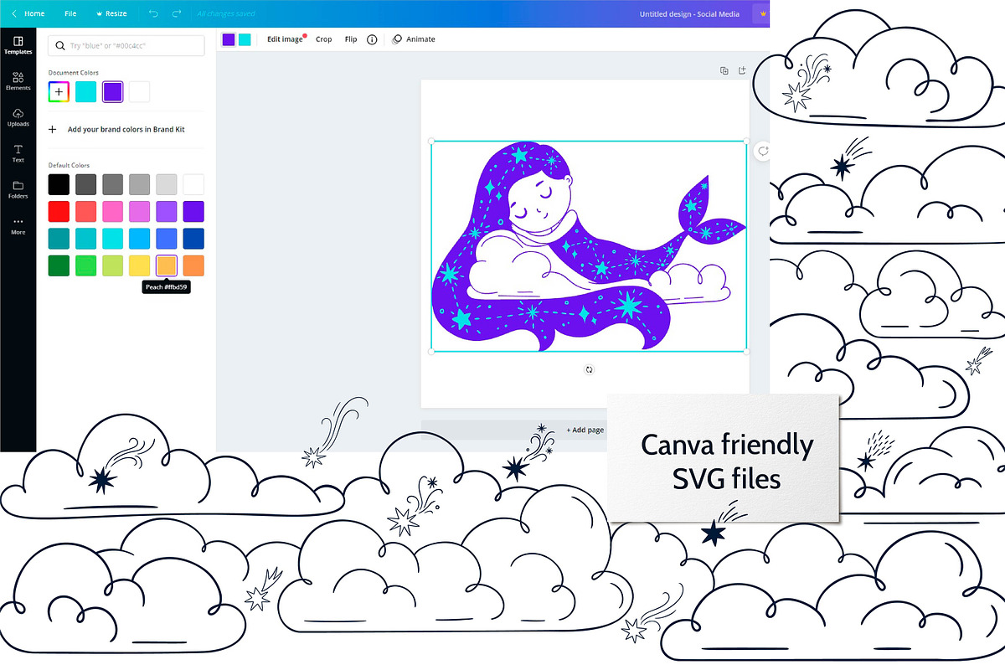Choose the Peach #ffbd59 swatch

[x=167, y=265]
